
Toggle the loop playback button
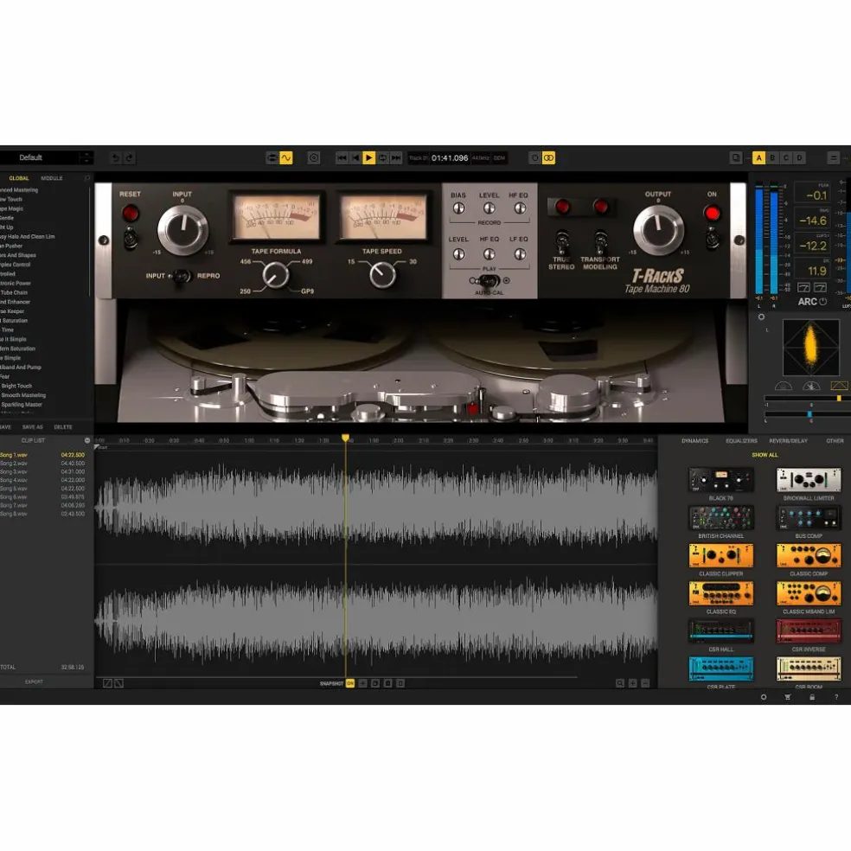(x=382, y=158)
